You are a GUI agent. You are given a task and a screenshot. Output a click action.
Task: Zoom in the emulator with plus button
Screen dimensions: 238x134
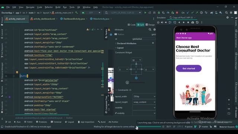[229, 100]
